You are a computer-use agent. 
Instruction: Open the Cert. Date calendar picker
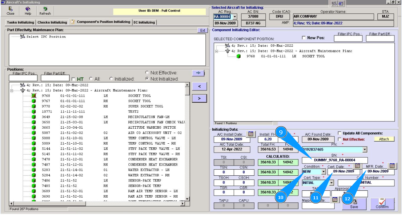click(357, 165)
